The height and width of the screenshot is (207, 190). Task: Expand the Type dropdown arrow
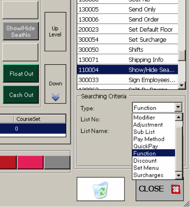178,107
